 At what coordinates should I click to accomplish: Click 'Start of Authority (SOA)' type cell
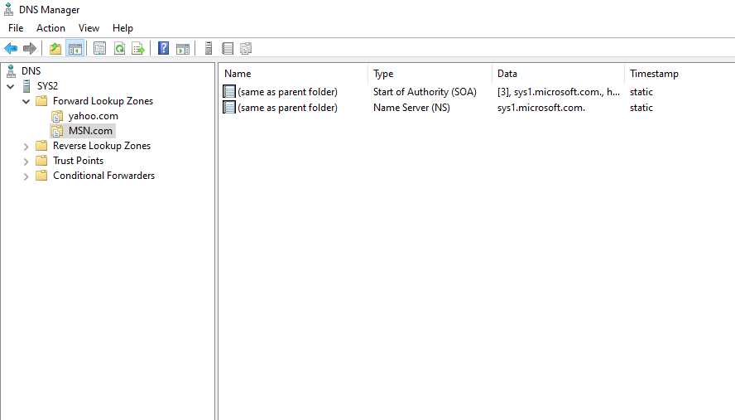tap(425, 92)
